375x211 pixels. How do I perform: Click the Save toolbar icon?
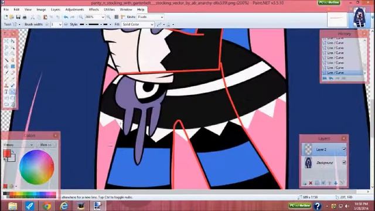tap(18, 17)
